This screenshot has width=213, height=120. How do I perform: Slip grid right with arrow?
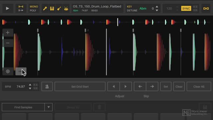point(152,87)
